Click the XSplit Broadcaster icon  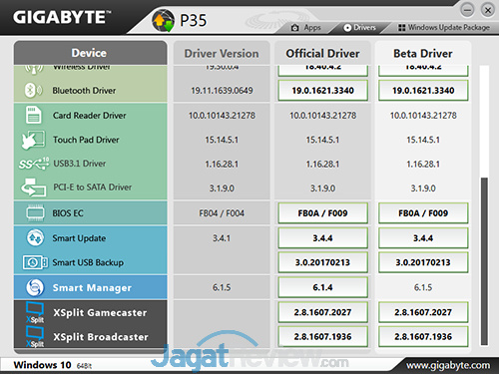(35, 337)
